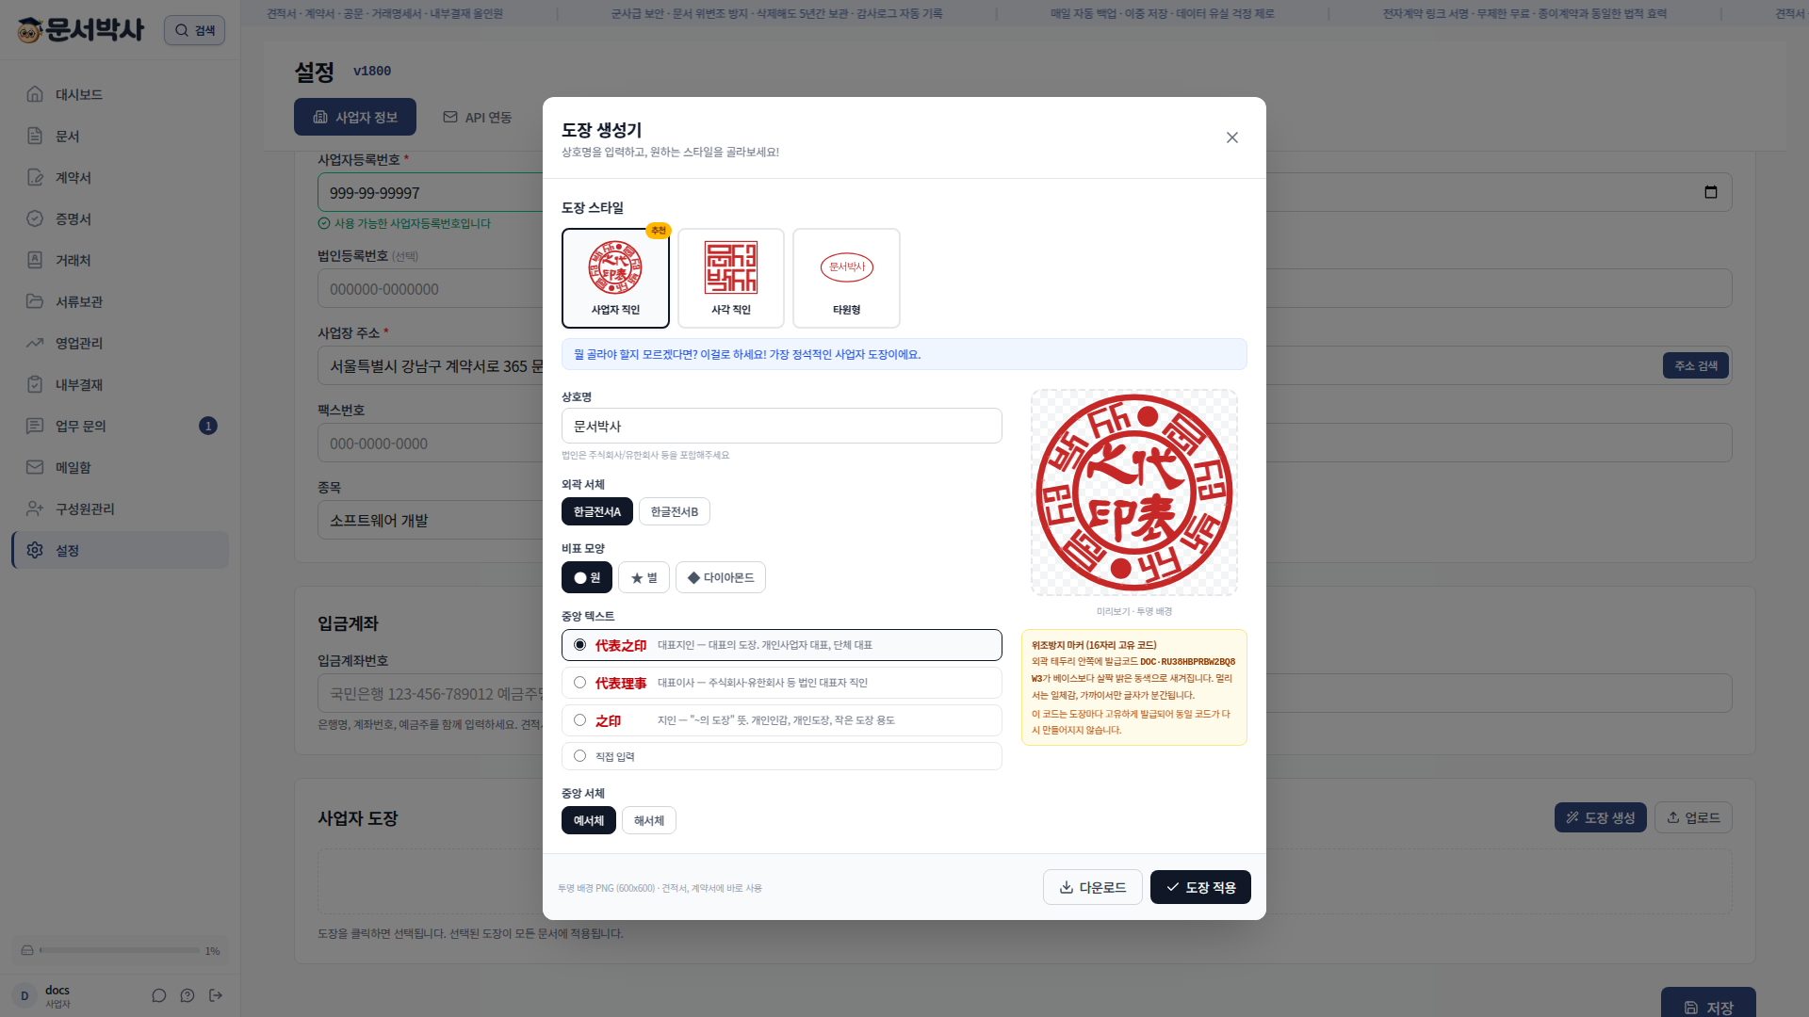This screenshot has width=1809, height=1017.
Task: Open the 메일함 envelope icon in sidebar
Action: [35, 467]
